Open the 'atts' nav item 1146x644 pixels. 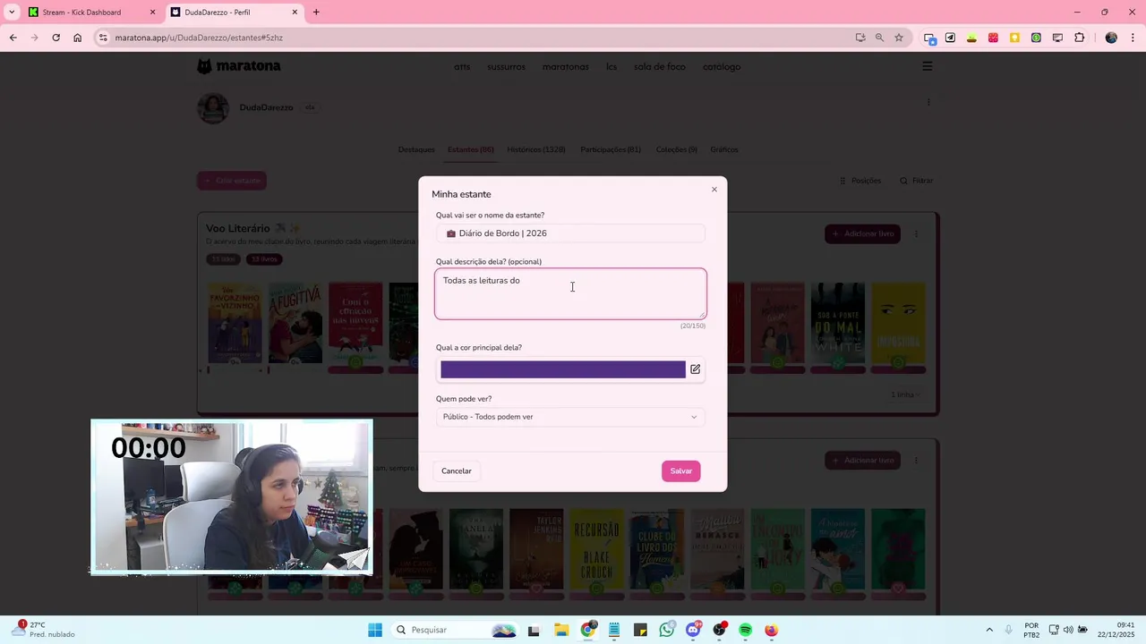coord(462,67)
